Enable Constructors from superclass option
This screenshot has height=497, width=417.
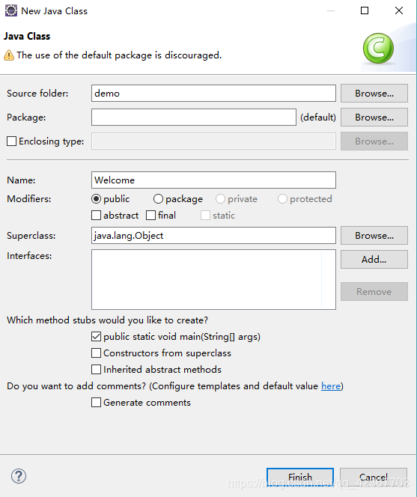tap(96, 353)
